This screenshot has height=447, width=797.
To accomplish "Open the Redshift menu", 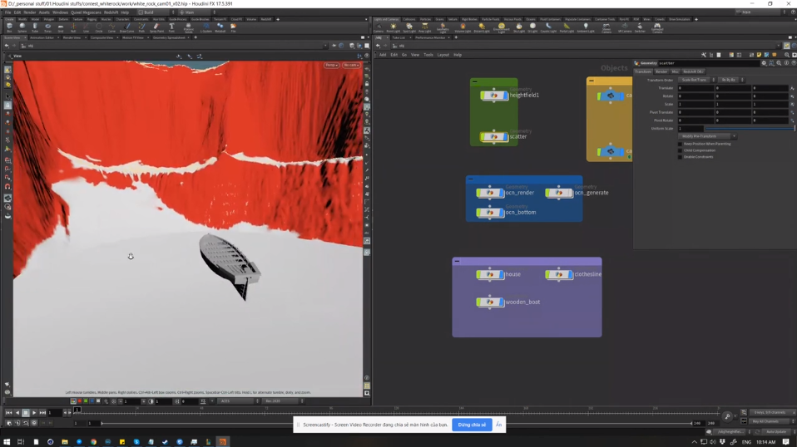I will (110, 12).
